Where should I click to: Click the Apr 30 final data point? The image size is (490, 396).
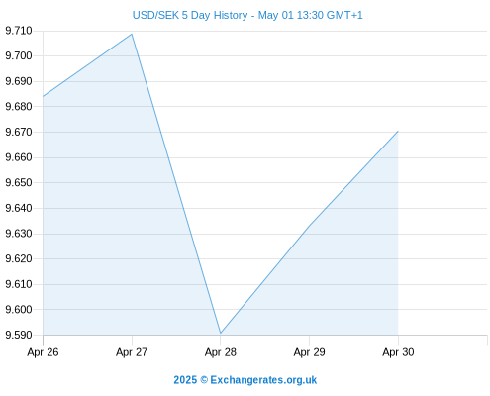398,132
